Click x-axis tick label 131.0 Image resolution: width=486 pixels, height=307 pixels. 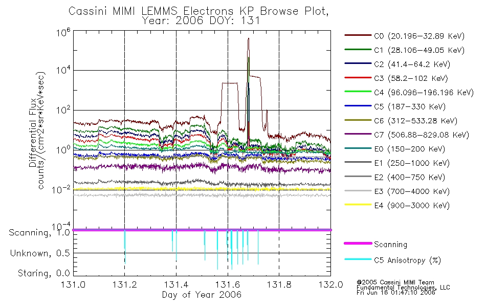[73, 284]
